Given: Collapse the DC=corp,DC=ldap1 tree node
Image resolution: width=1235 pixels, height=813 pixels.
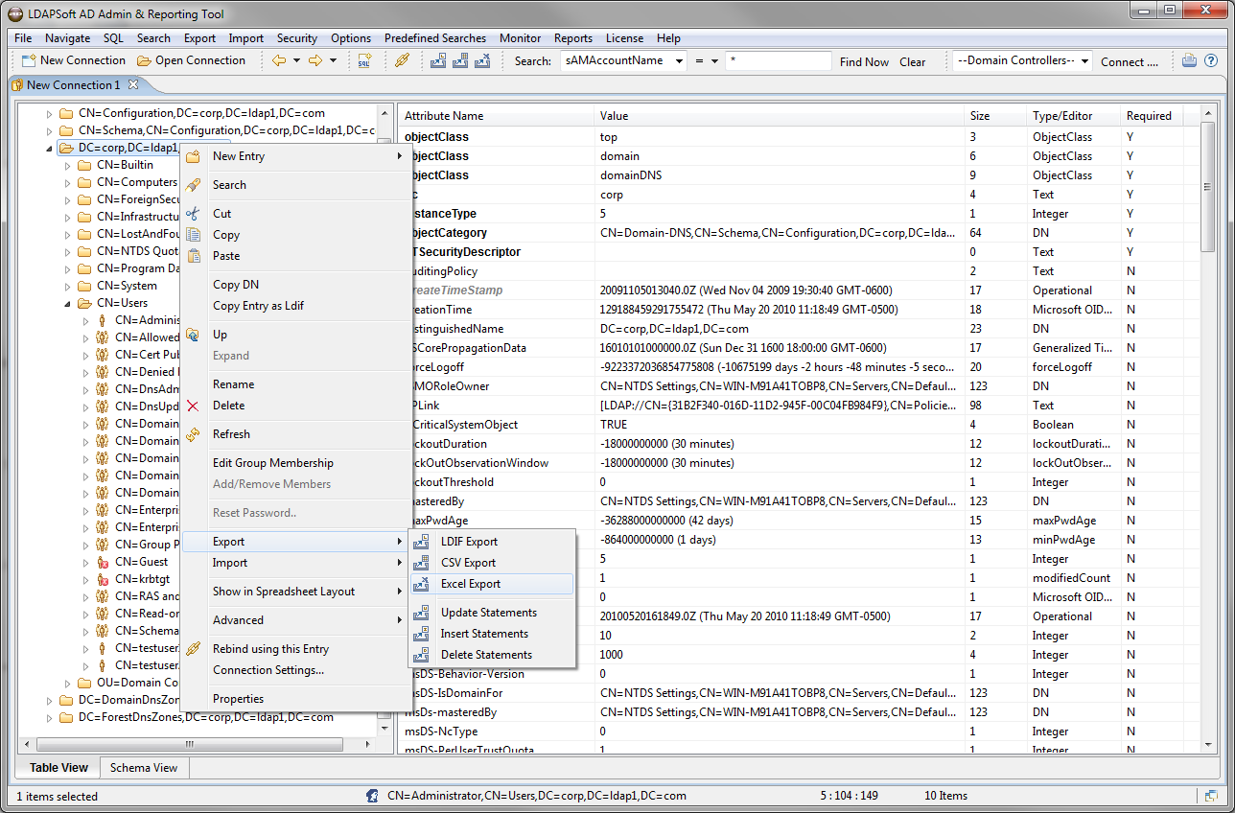Looking at the screenshot, I should (50, 149).
